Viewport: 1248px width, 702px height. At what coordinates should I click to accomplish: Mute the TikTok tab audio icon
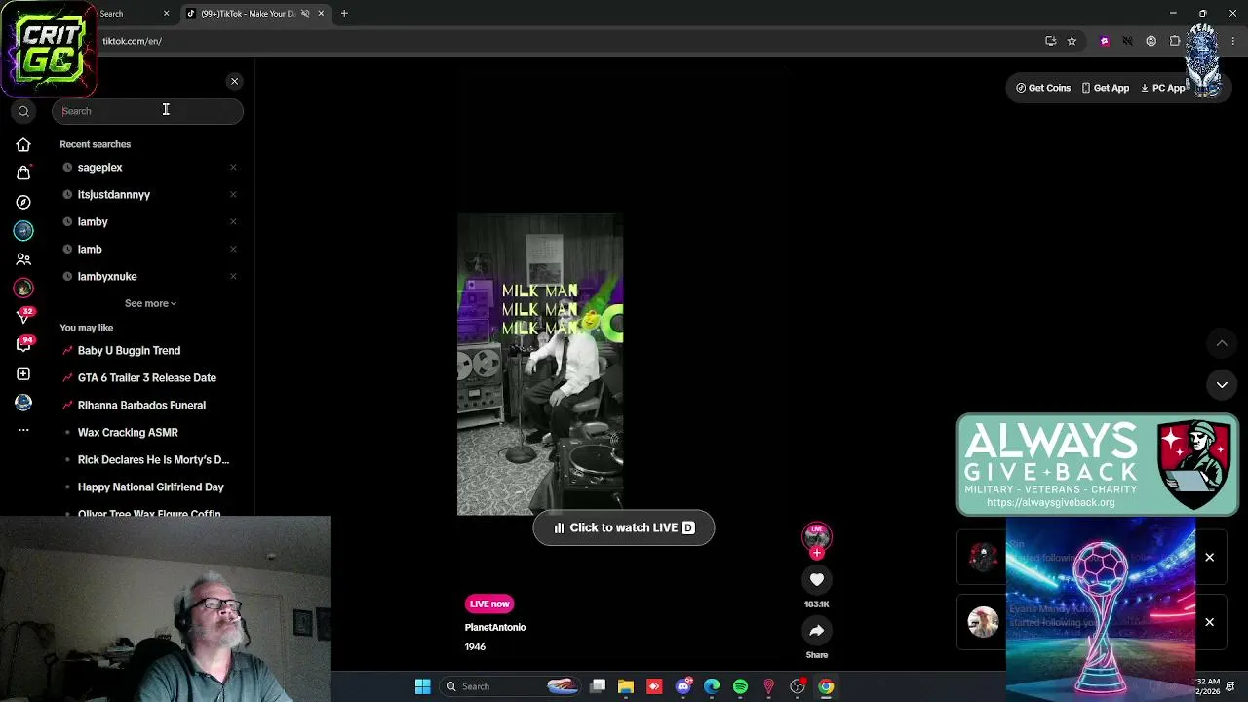coord(305,14)
